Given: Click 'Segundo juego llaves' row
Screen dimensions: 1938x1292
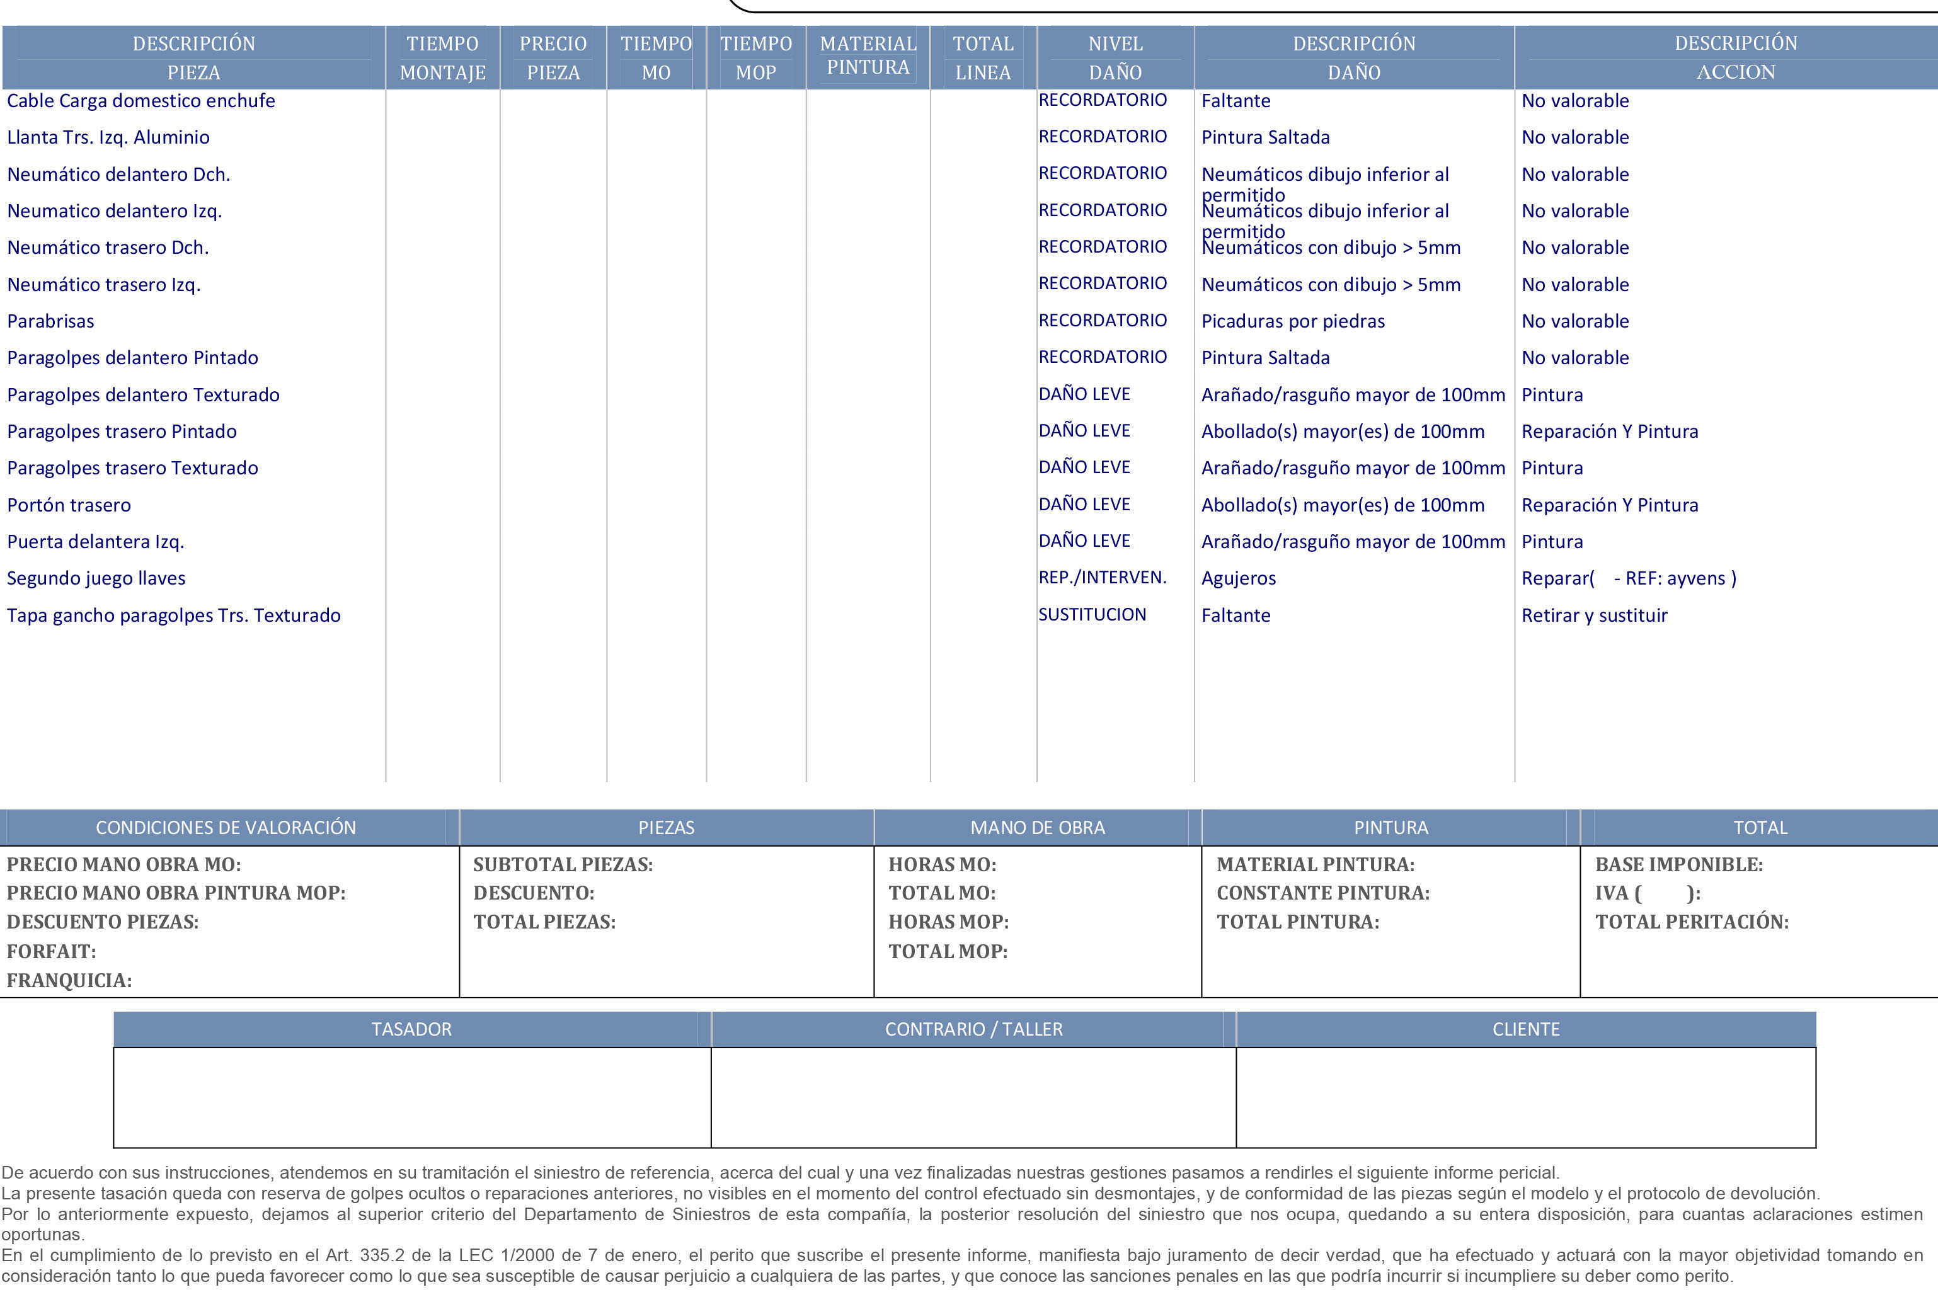Looking at the screenshot, I should (x=96, y=578).
